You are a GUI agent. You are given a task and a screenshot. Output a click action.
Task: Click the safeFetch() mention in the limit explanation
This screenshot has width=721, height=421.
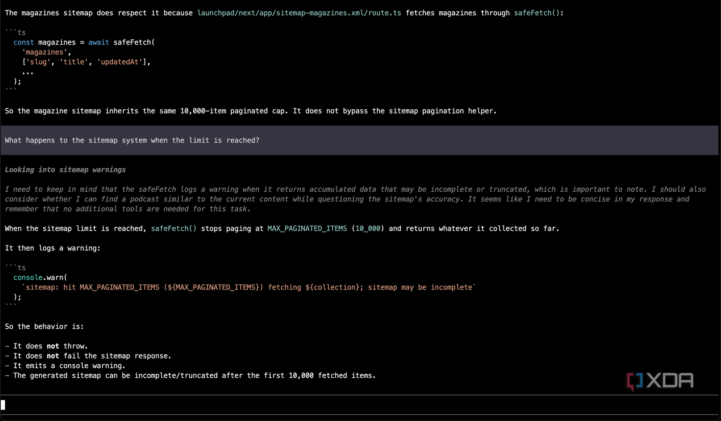[x=173, y=228]
